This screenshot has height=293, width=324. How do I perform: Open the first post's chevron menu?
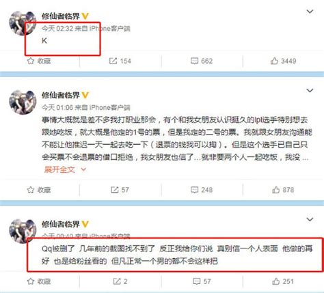pos(310,12)
